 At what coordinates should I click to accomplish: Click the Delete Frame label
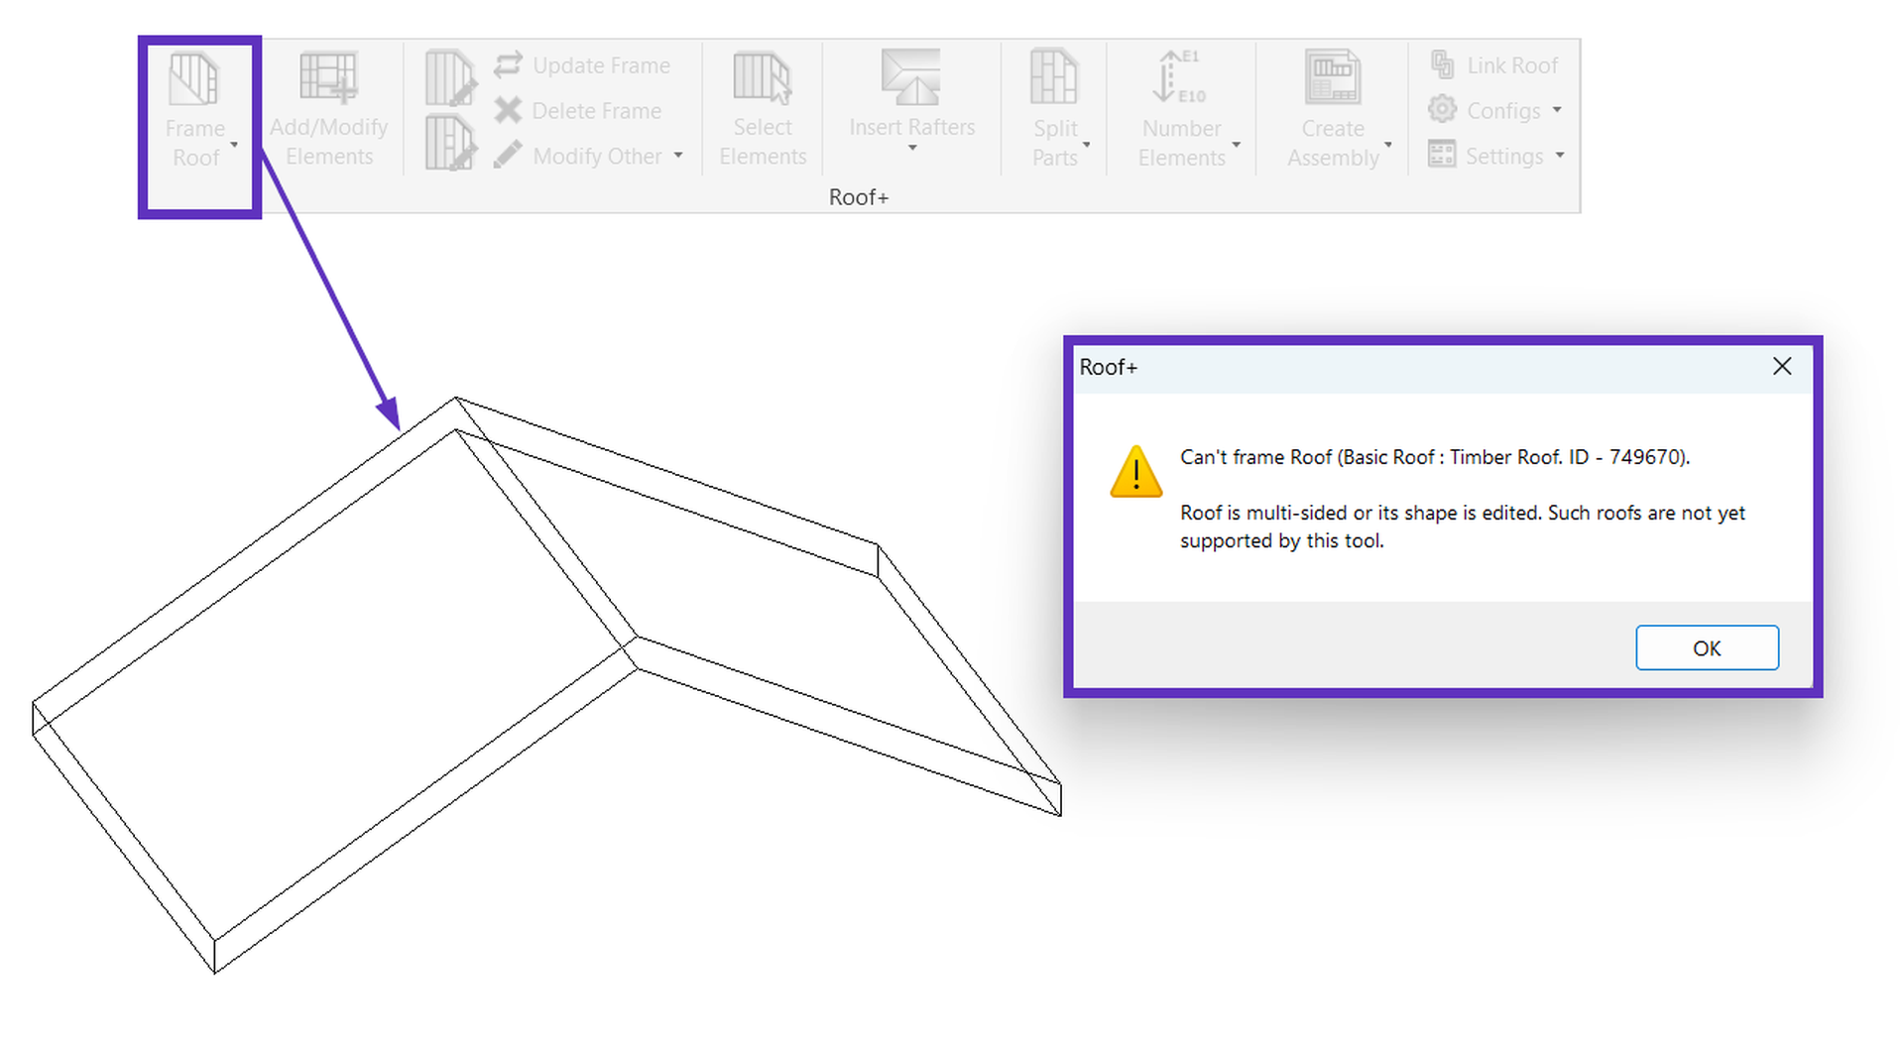597,111
